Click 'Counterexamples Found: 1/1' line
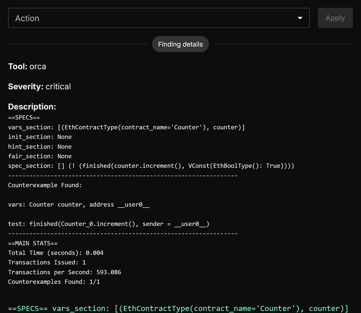Screen dimensions: 361x313 (x=54, y=282)
